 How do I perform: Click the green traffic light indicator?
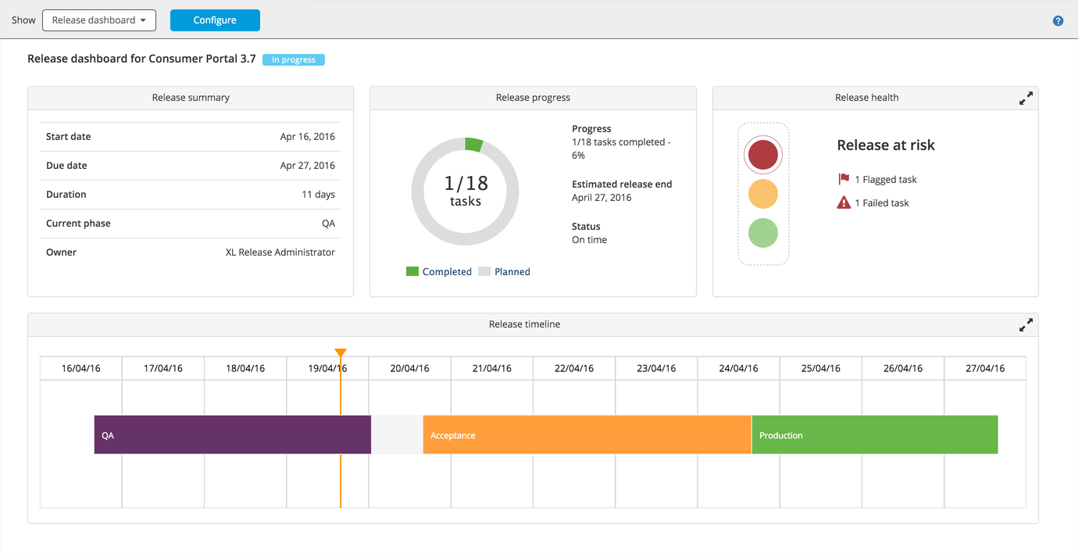tap(762, 233)
